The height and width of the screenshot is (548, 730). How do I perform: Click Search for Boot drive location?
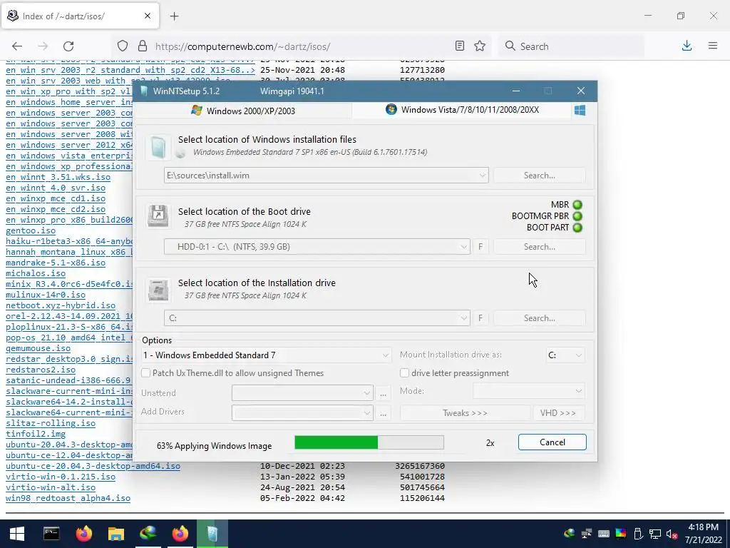(539, 247)
